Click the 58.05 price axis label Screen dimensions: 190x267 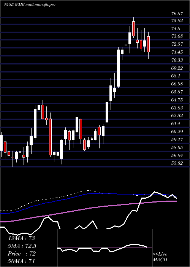177,147
